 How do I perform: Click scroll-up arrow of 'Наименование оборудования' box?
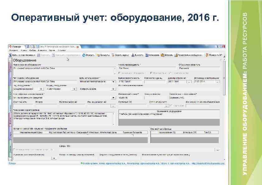tap(115, 68)
